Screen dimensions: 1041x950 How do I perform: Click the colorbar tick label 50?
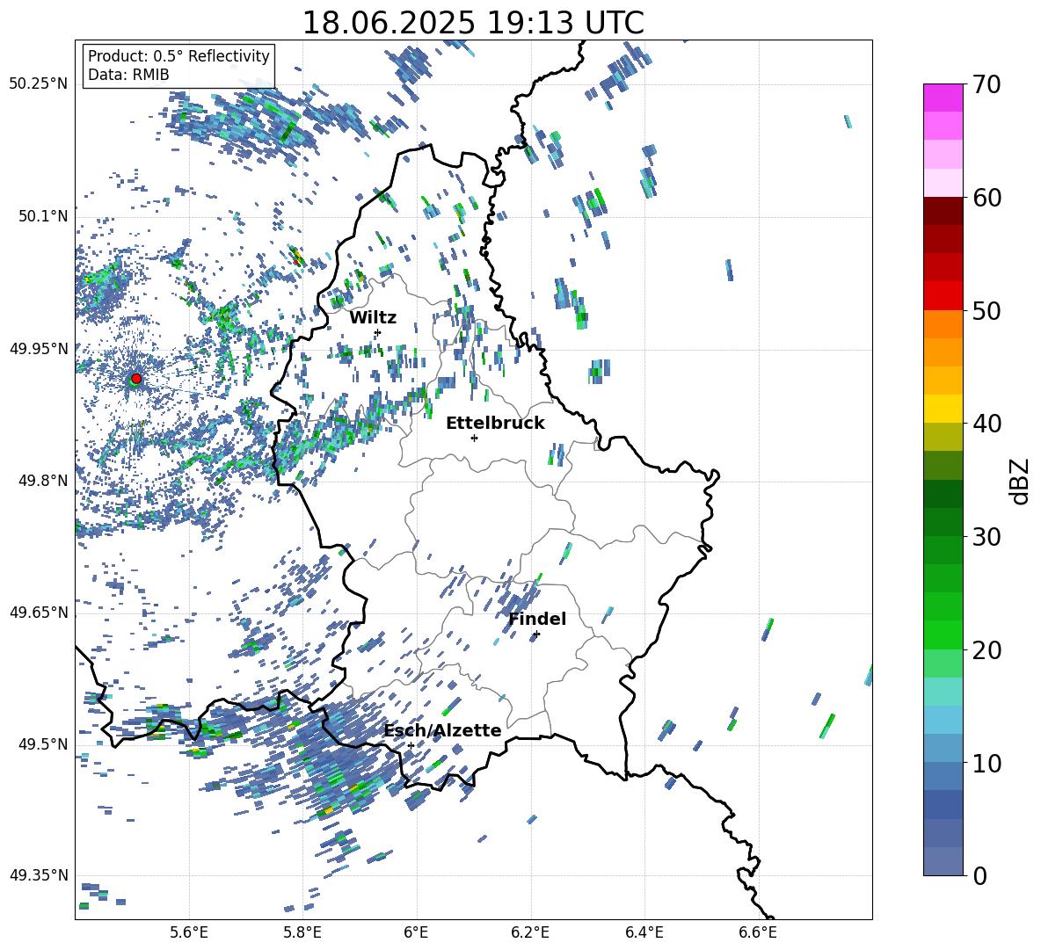(x=986, y=310)
